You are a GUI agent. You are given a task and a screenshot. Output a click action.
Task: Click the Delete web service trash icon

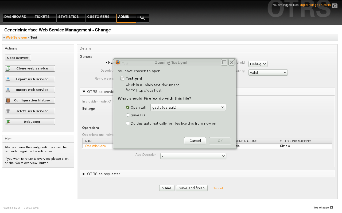8,111
